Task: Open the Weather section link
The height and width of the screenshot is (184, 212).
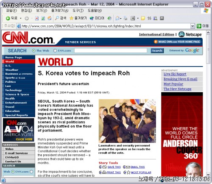Action: [12, 70]
